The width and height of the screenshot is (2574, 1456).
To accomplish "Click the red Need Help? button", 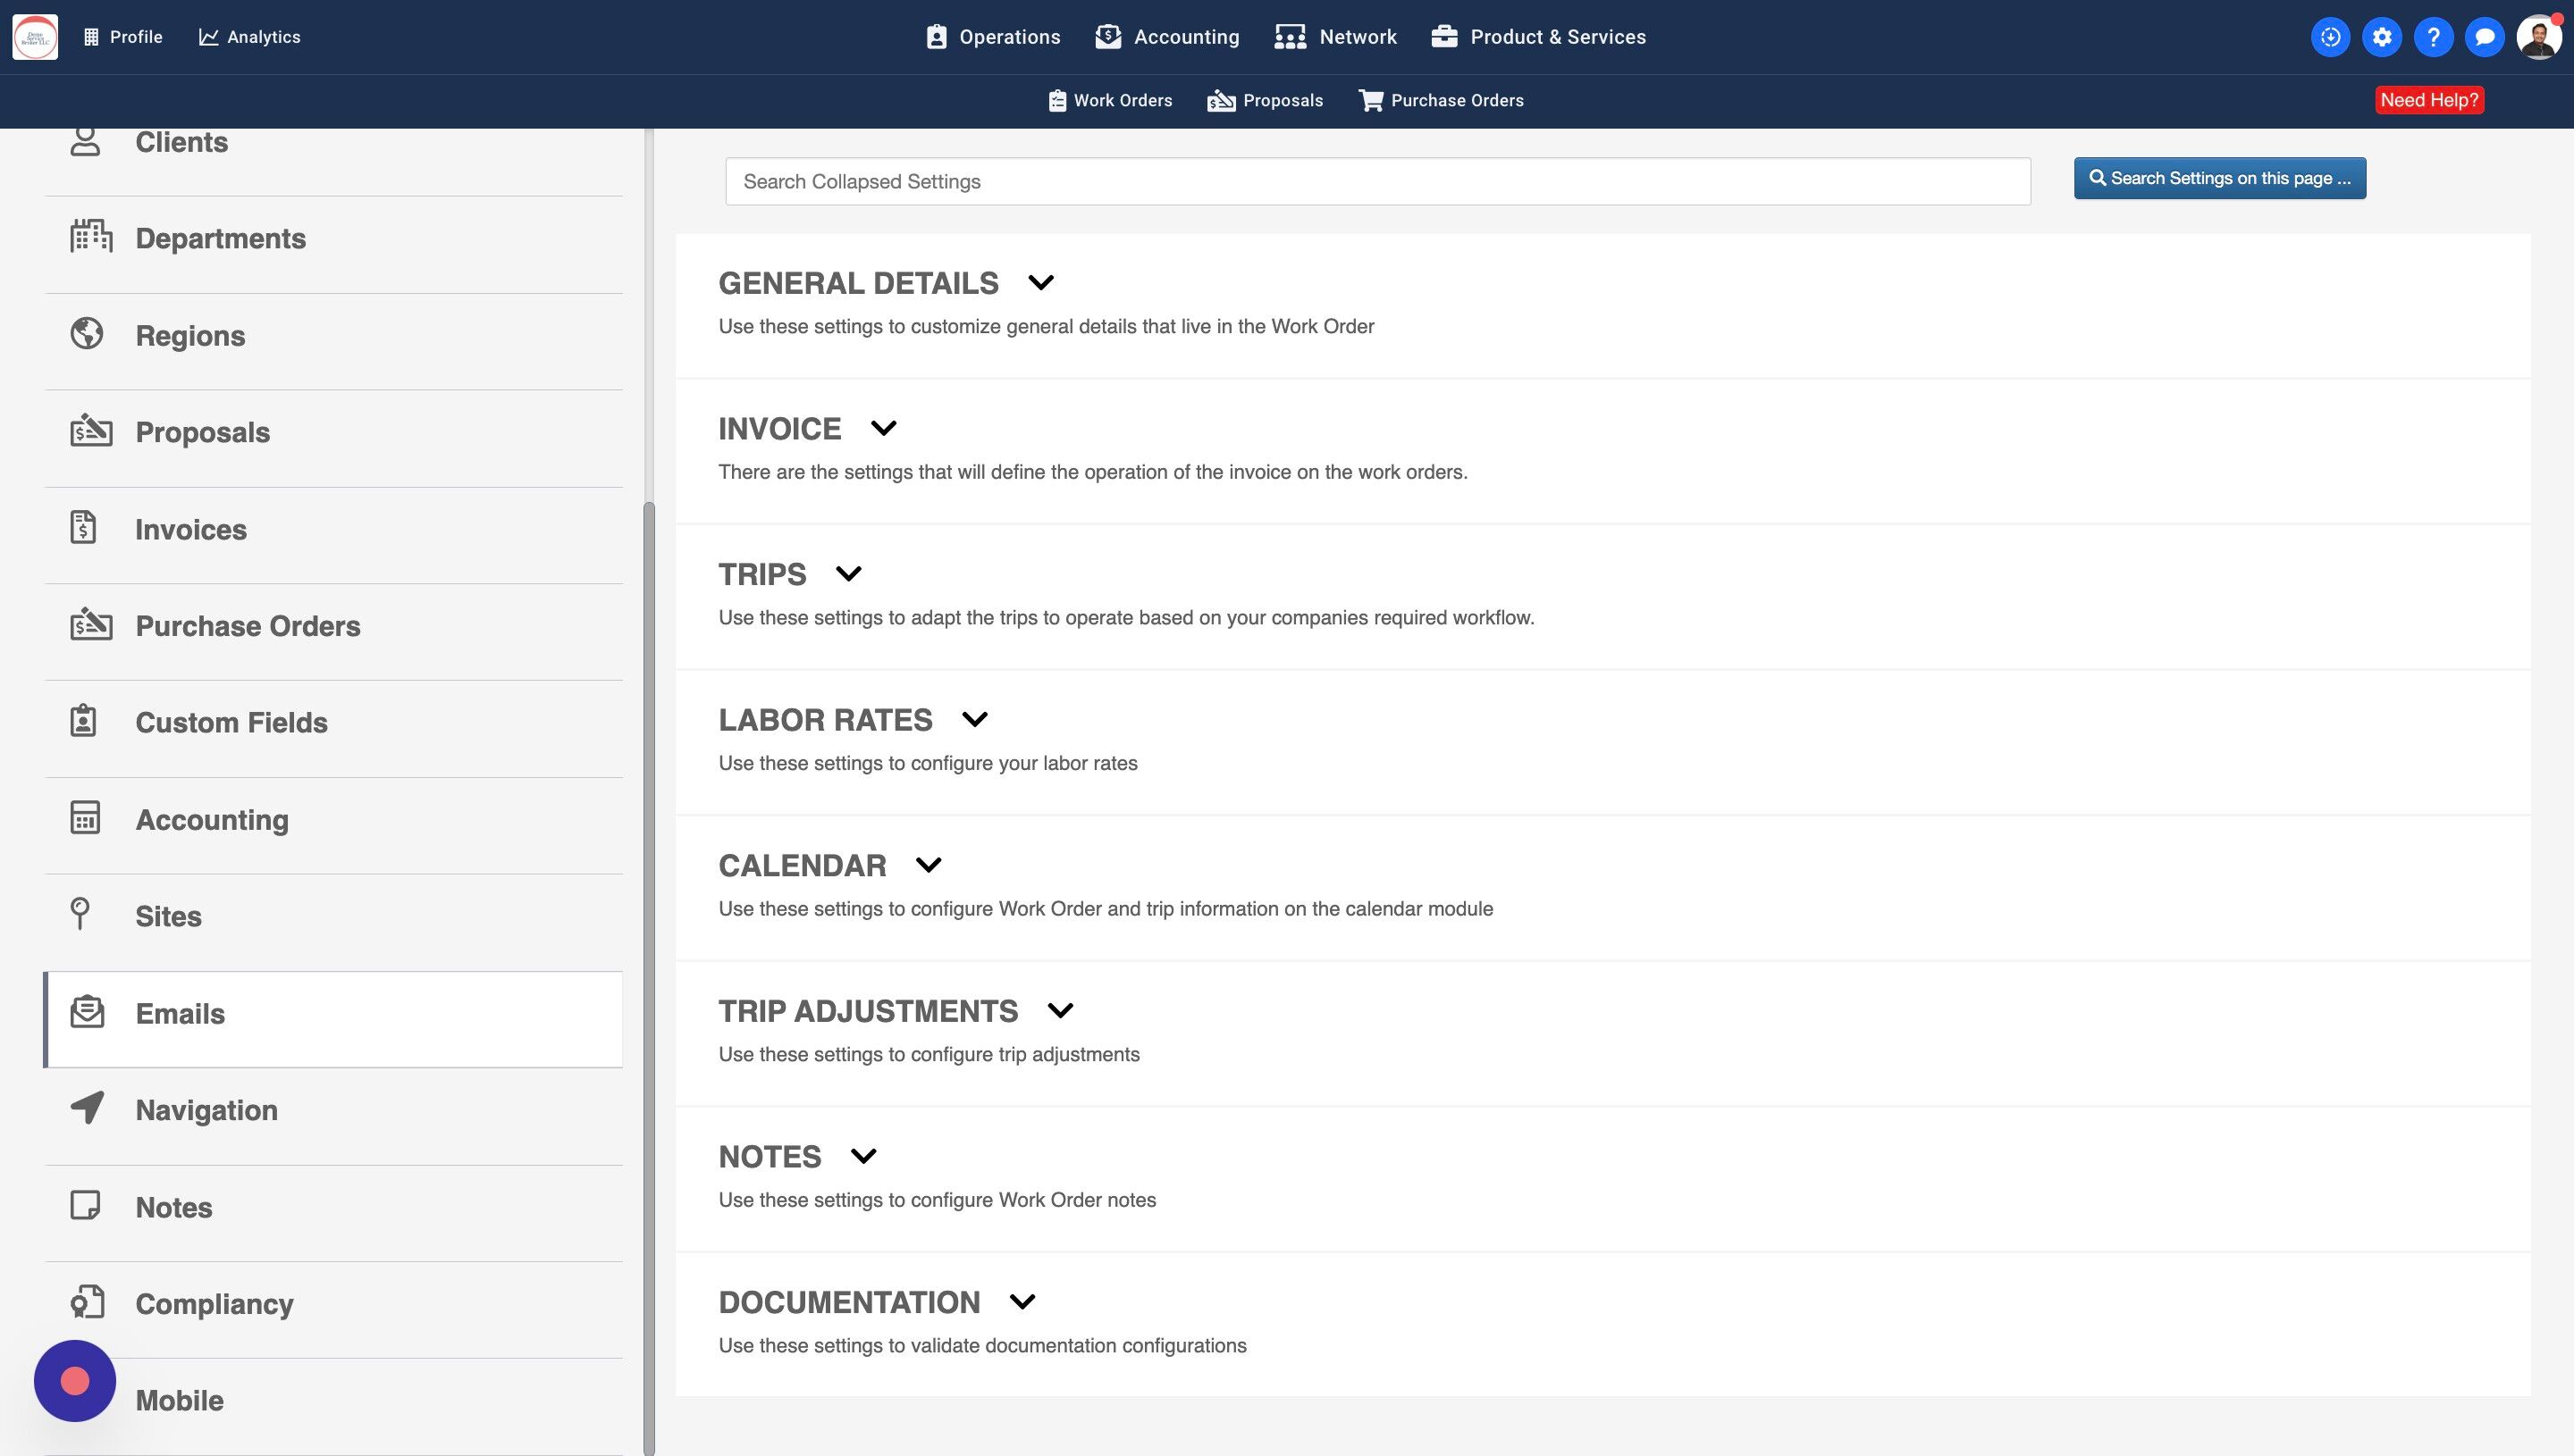I will pos(2428,100).
